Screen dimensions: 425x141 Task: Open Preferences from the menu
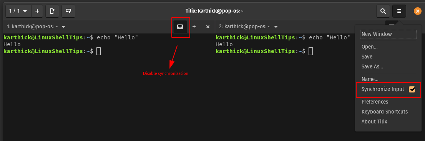pos(375,102)
